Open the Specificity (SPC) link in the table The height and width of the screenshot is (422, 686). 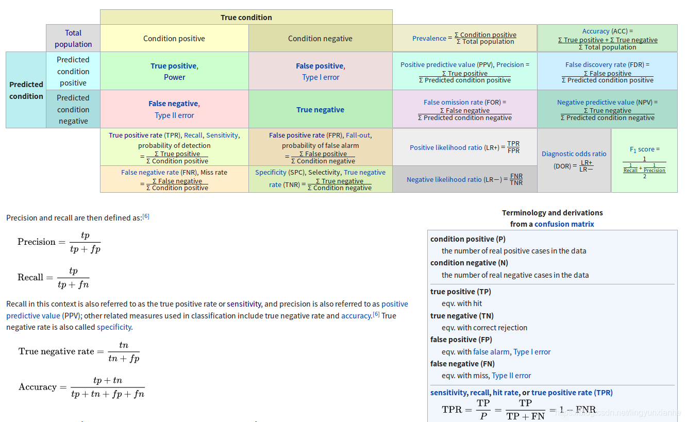coord(271,173)
